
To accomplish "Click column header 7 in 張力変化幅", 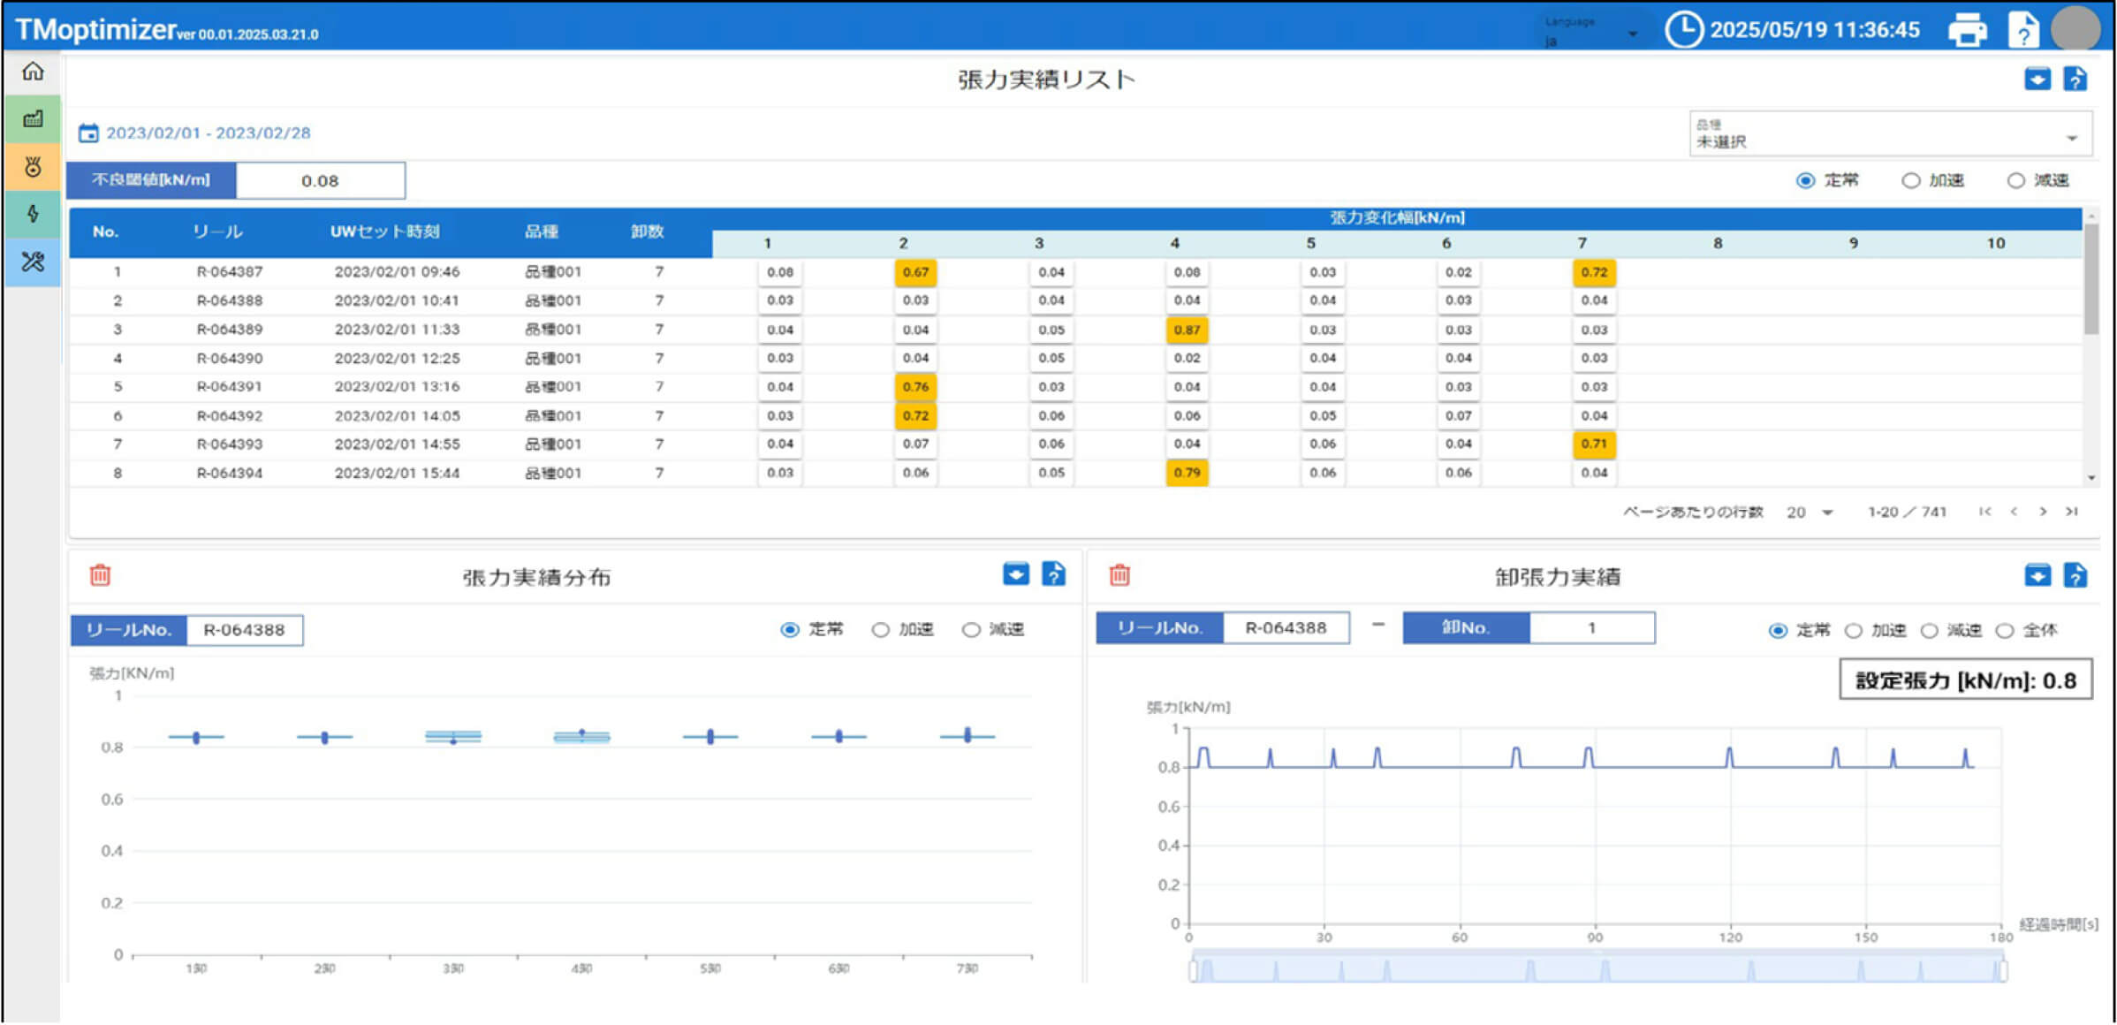I will (x=1582, y=242).
